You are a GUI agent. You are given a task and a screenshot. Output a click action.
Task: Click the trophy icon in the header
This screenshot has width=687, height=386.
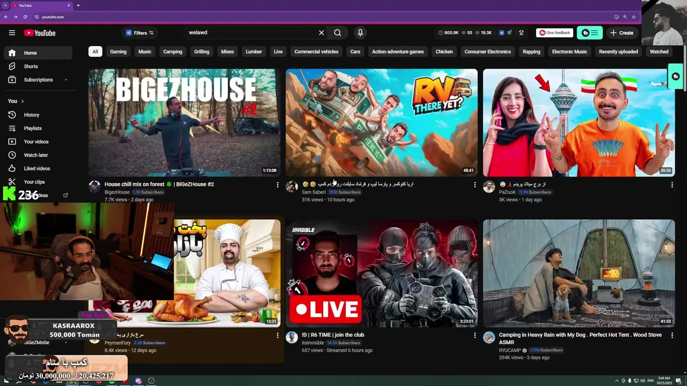click(521, 33)
